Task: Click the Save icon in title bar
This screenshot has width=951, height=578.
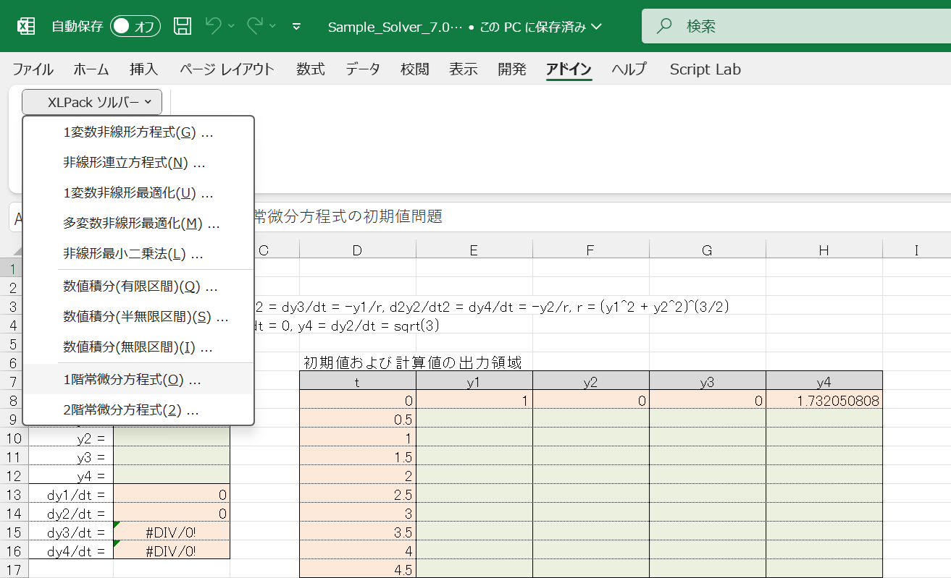Action: pyautogui.click(x=183, y=27)
